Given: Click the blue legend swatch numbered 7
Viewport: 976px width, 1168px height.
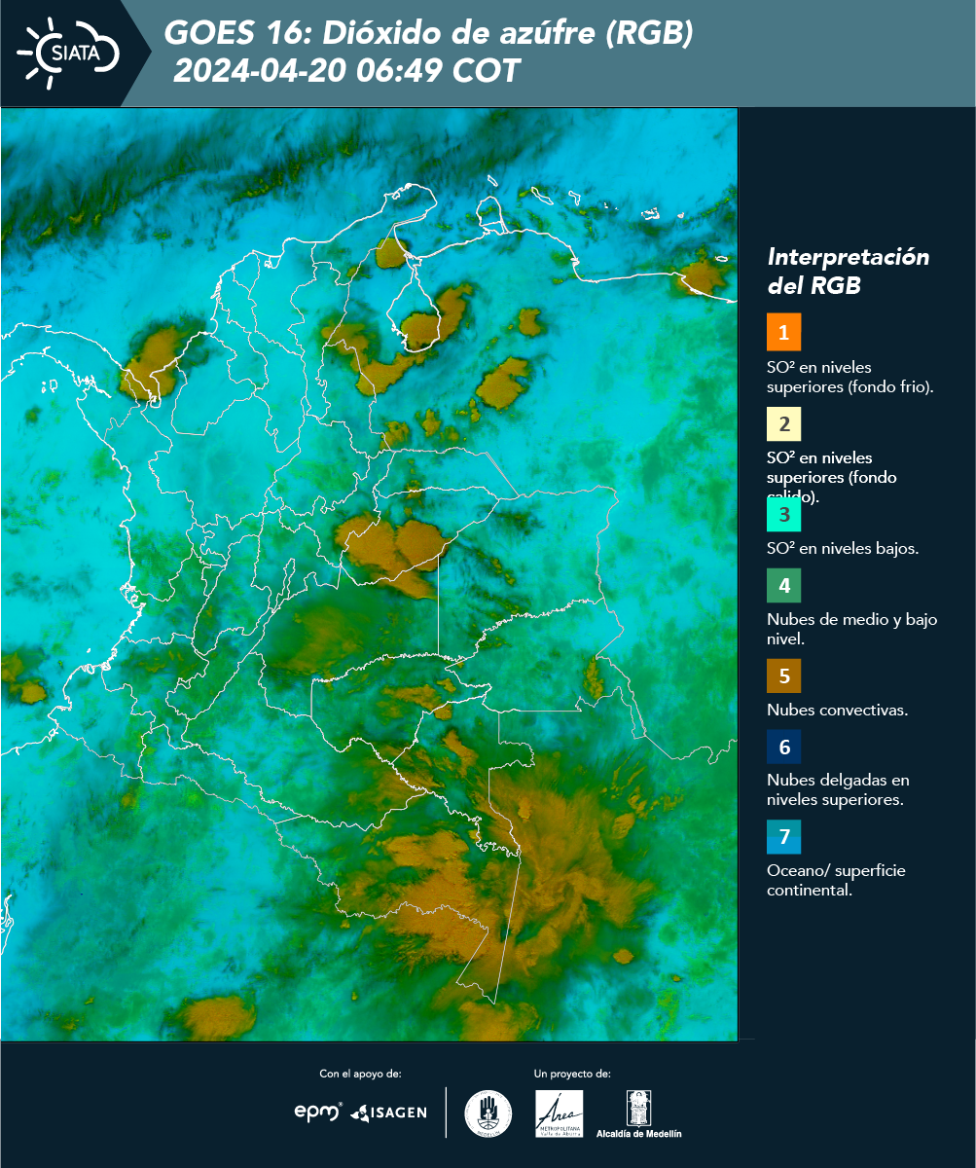Looking at the screenshot, I should pos(783,836).
